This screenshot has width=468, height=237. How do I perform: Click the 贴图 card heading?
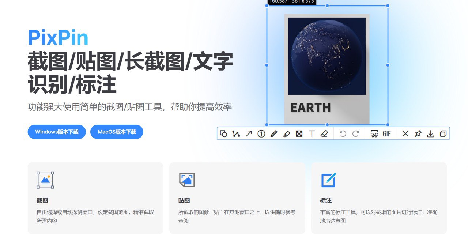click(x=184, y=200)
